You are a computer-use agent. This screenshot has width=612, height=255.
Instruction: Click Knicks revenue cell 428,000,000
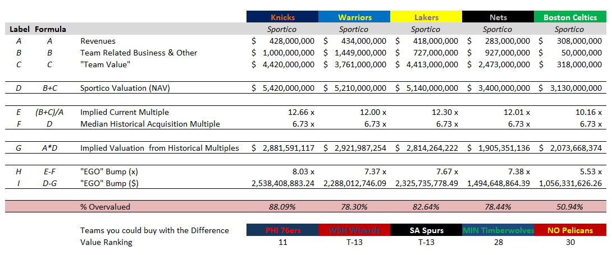coord(291,41)
